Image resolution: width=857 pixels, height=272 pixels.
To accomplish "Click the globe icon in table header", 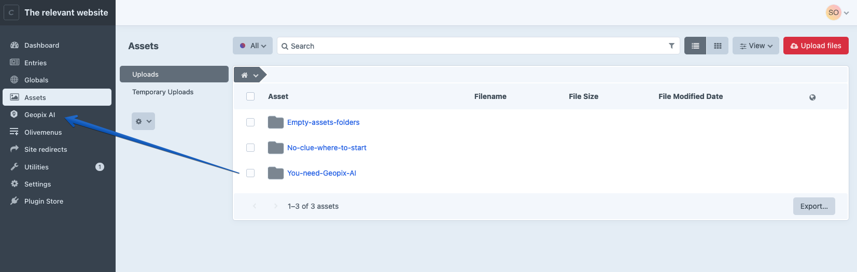I will pos(812,97).
